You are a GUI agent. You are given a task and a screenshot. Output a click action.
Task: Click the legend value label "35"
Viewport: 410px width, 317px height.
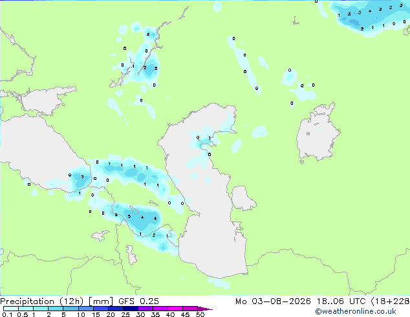click(x=155, y=314)
